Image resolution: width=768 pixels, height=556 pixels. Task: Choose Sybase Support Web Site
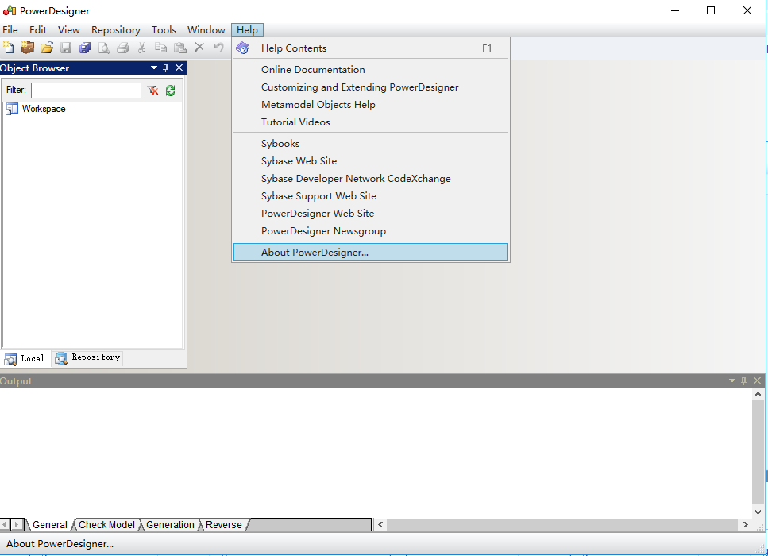(x=371, y=196)
